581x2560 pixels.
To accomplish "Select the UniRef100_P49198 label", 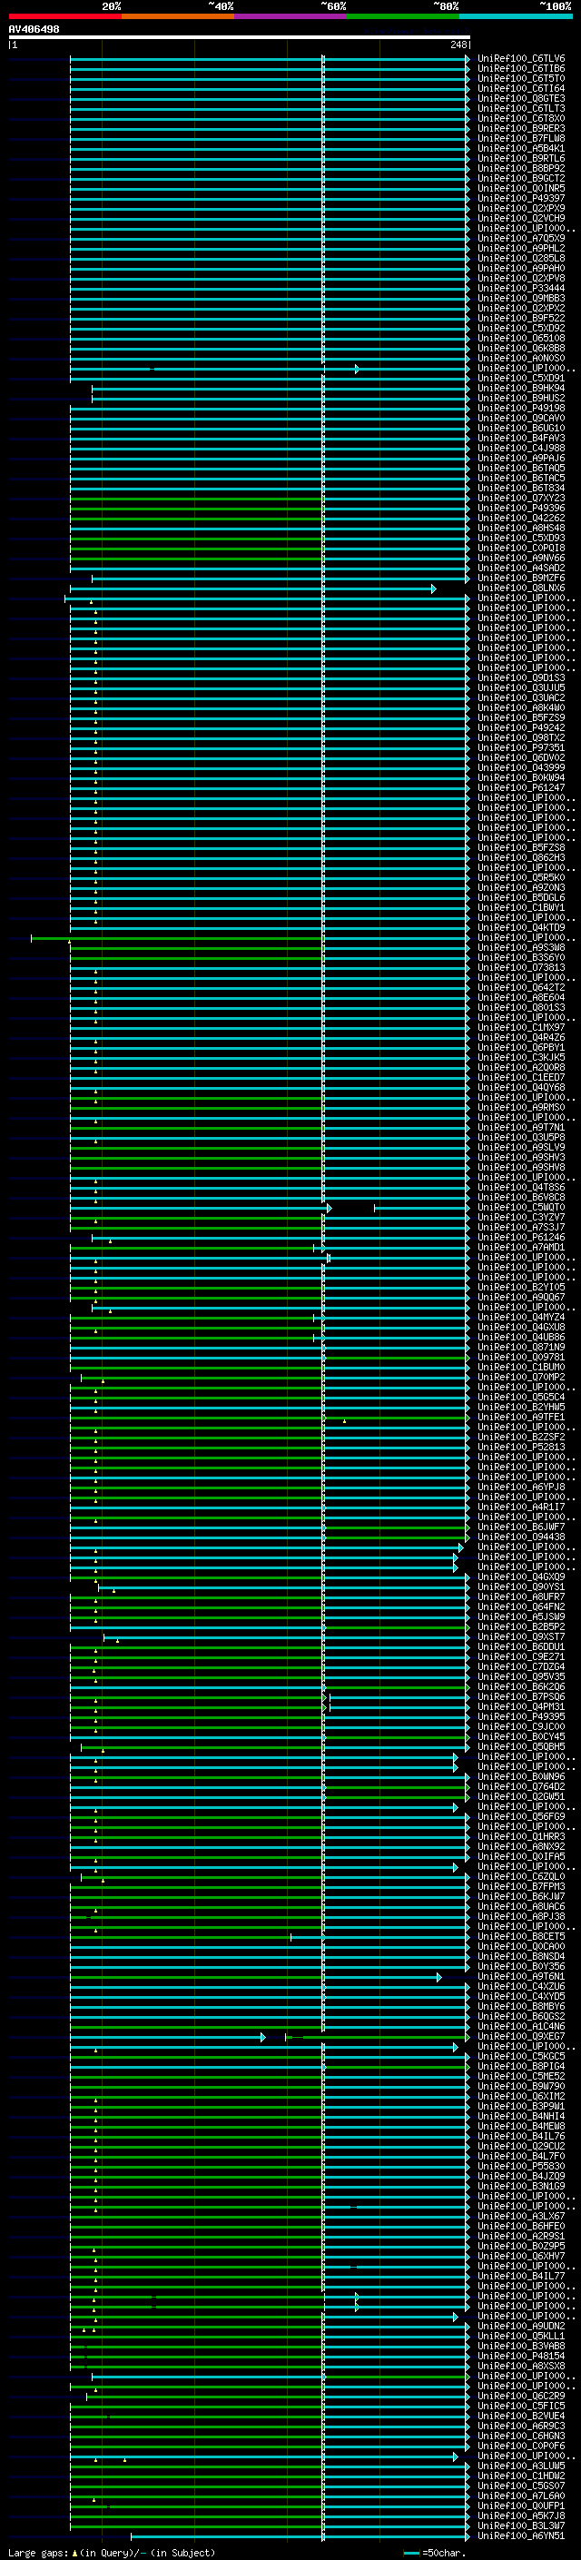I will pos(521,409).
